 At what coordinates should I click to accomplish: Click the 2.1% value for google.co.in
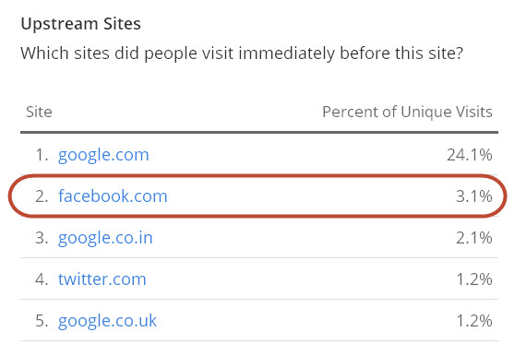474,238
